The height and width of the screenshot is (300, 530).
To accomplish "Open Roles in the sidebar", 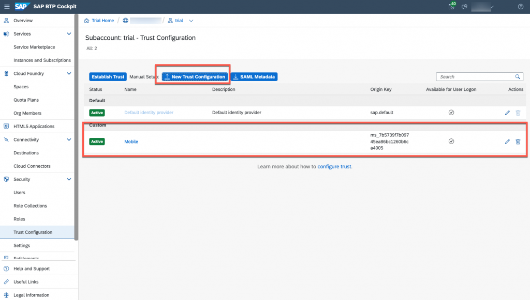I will (19, 219).
